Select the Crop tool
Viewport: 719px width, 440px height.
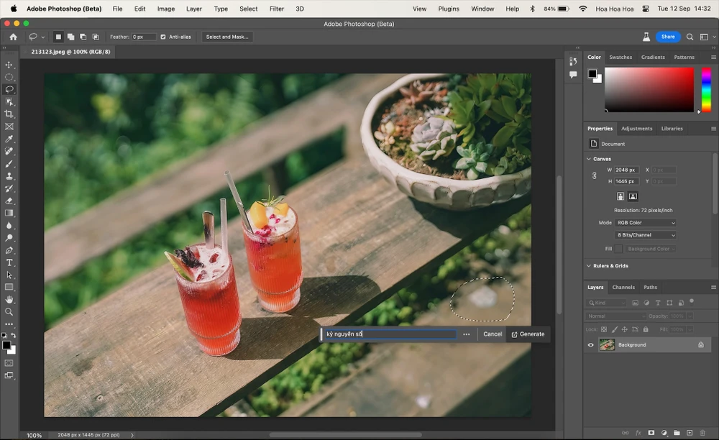[9, 114]
